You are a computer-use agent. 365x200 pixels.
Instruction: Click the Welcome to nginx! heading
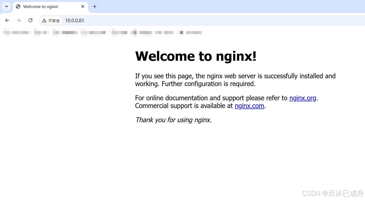pyautogui.click(x=196, y=56)
